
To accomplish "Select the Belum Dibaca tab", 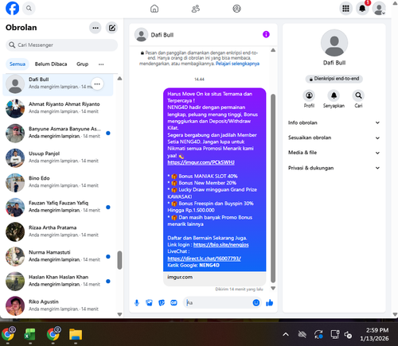I will (51, 64).
